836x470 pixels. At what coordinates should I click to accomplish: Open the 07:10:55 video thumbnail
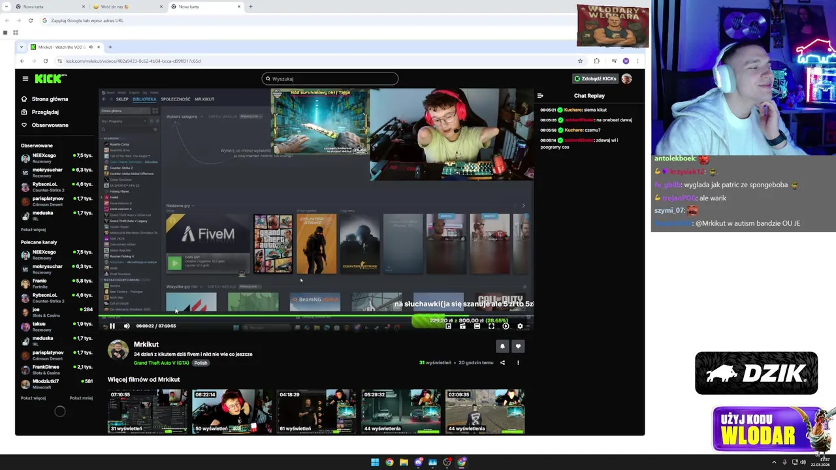tap(148, 412)
